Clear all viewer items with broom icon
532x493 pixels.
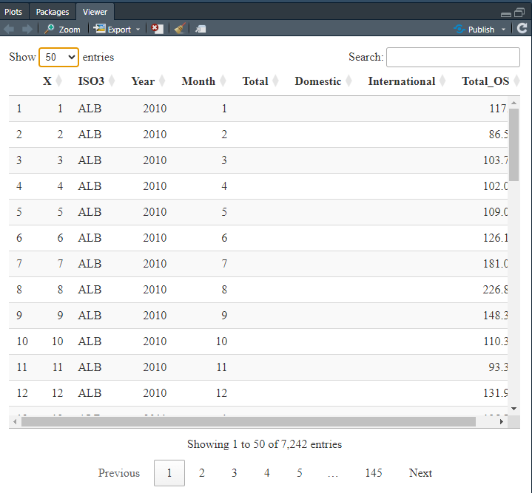click(x=180, y=29)
